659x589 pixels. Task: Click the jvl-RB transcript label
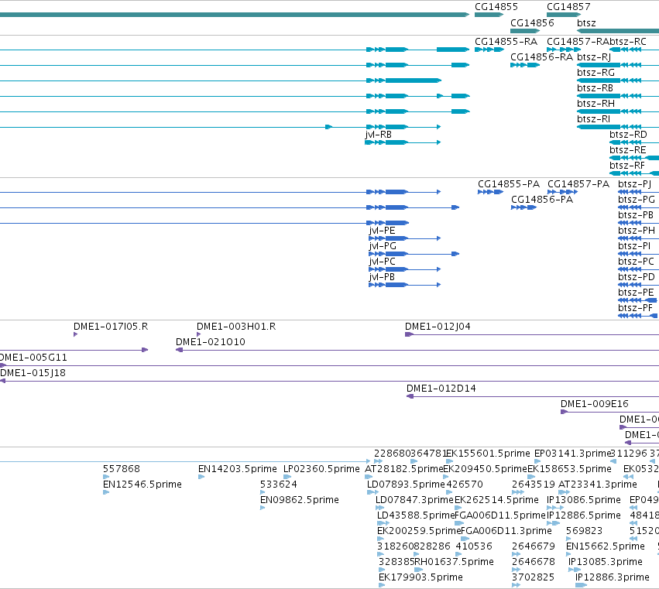(378, 135)
